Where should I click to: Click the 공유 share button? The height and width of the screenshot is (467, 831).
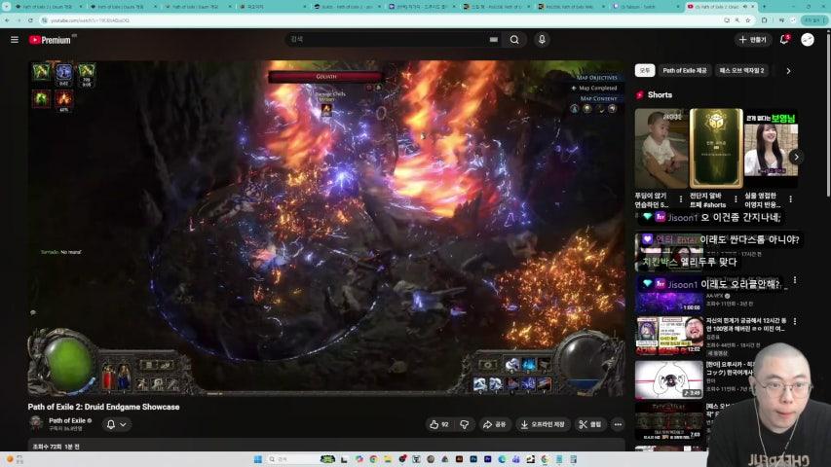point(494,424)
